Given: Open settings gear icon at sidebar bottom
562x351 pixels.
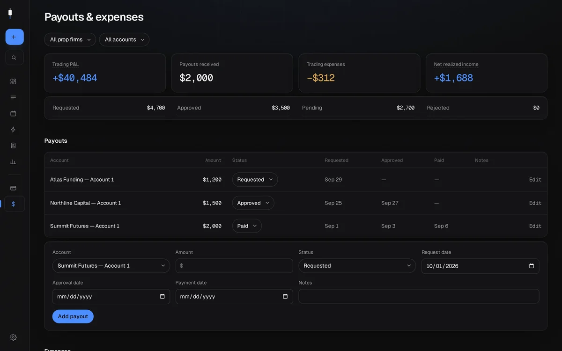Looking at the screenshot, I should coord(13,337).
